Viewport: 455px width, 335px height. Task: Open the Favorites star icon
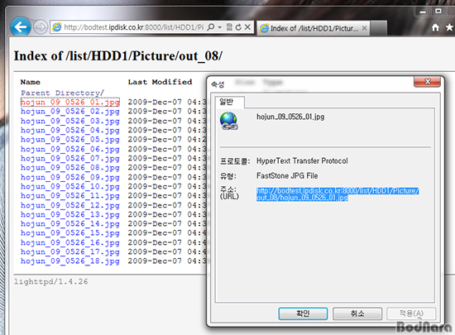point(449,27)
